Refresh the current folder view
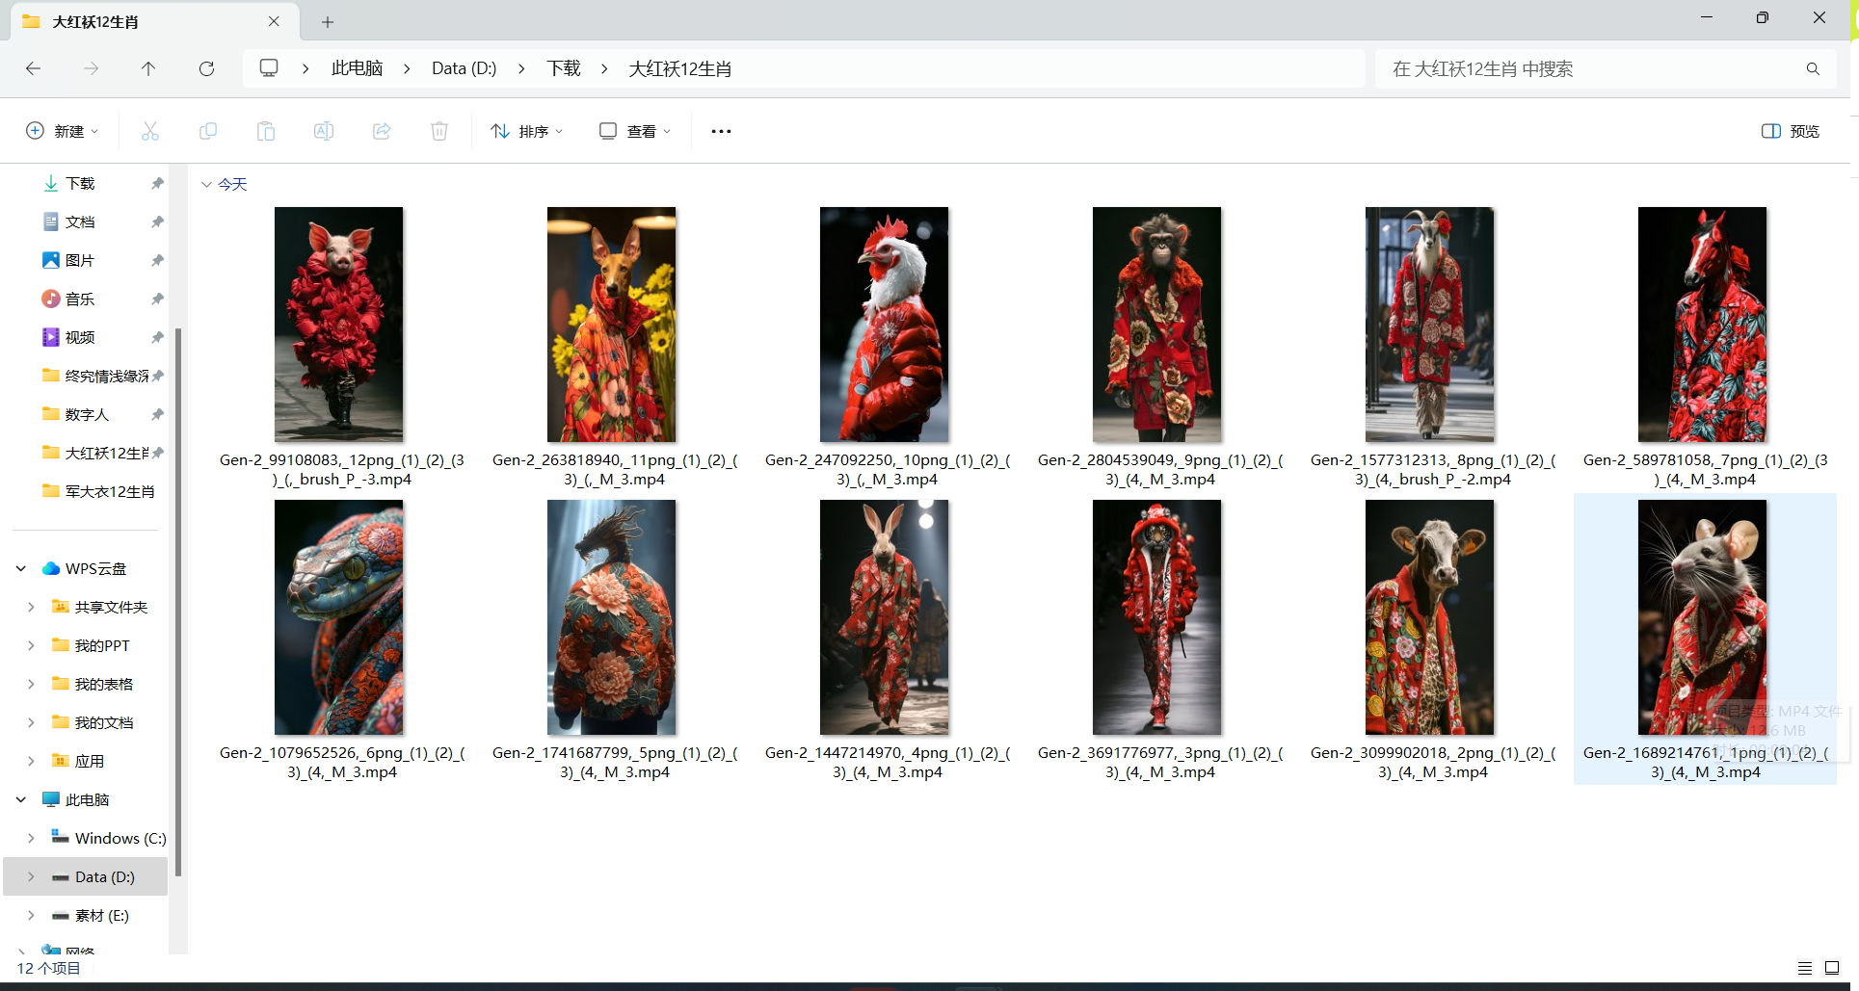This screenshot has width=1859, height=991. coord(206,68)
